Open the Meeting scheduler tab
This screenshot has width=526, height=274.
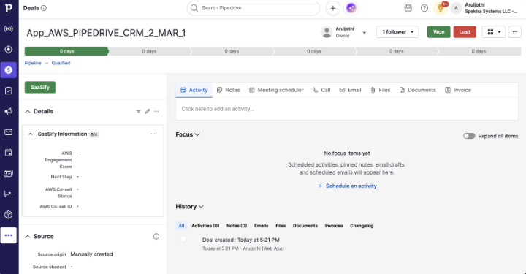coord(276,90)
